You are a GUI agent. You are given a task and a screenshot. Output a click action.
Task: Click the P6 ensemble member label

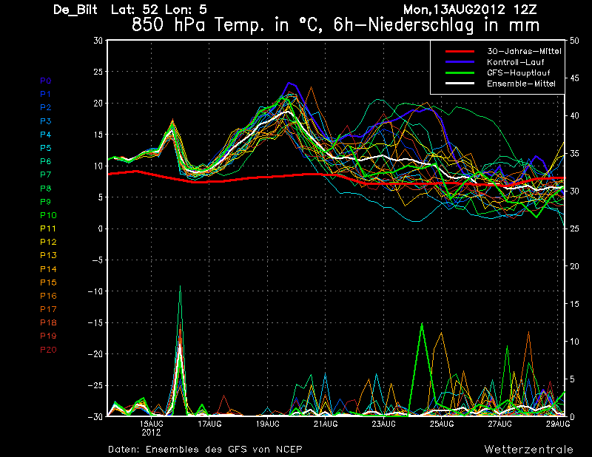pyautogui.click(x=46, y=161)
